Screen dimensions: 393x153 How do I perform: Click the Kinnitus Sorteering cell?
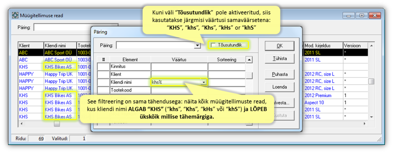tap(226, 67)
